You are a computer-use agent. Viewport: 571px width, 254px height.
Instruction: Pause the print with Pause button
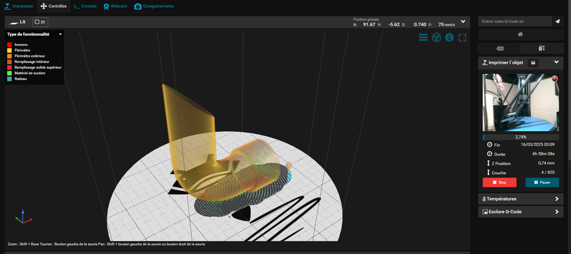(x=542, y=182)
